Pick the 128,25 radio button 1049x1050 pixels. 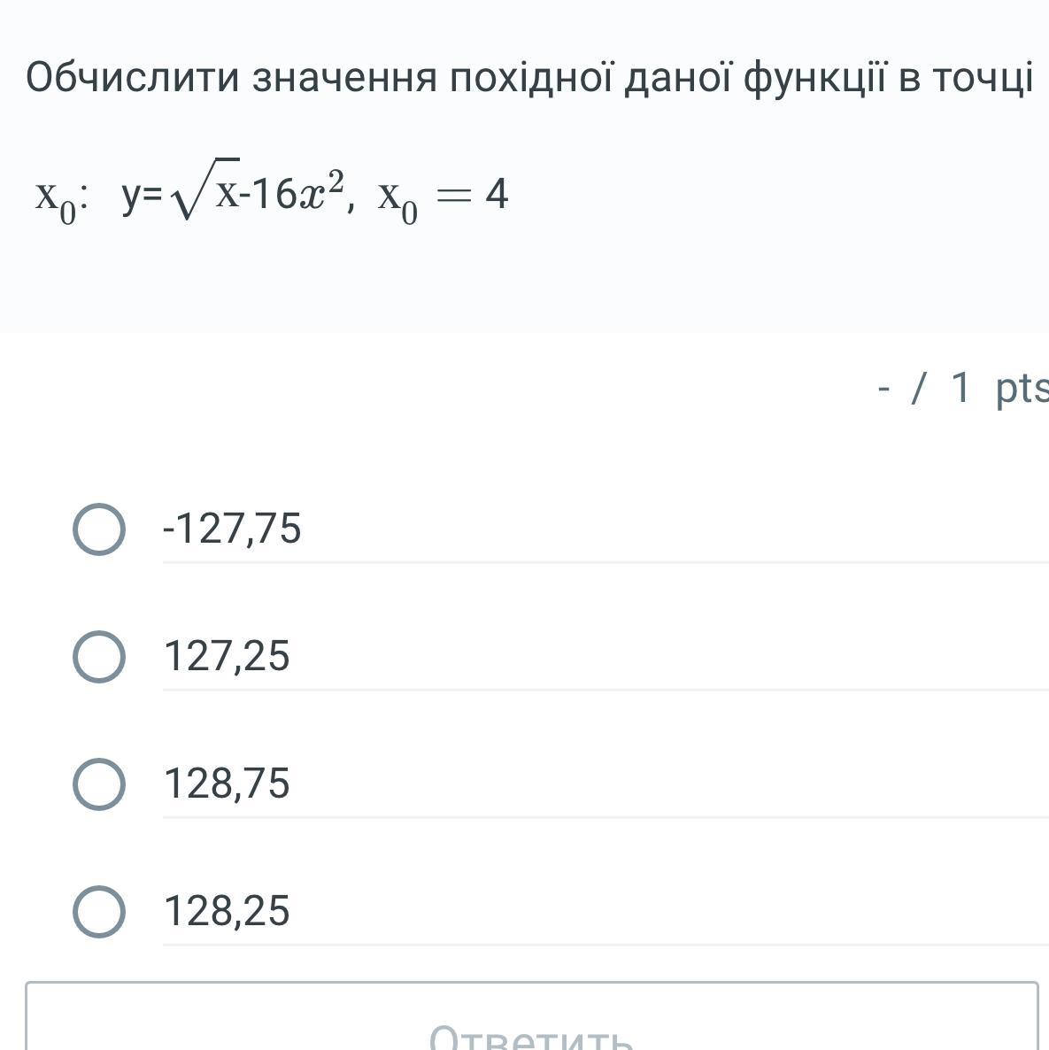97,912
